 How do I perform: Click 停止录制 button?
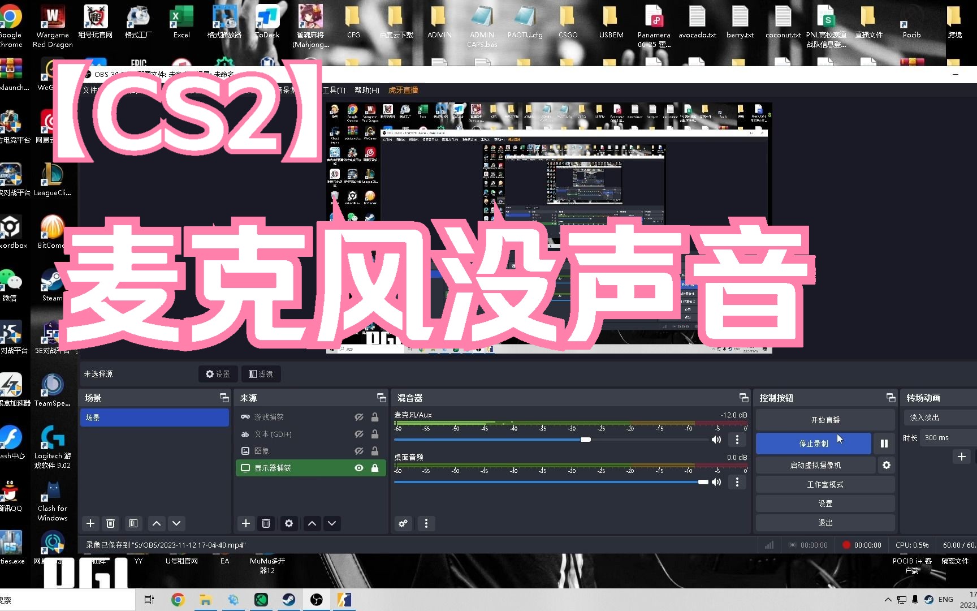(814, 444)
